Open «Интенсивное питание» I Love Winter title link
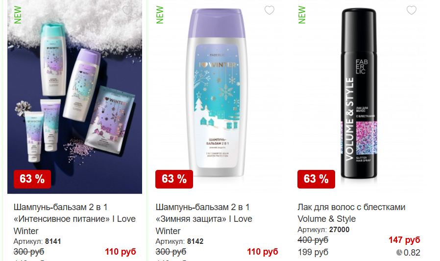Viewport: 440px width, 261px height. pos(74,219)
